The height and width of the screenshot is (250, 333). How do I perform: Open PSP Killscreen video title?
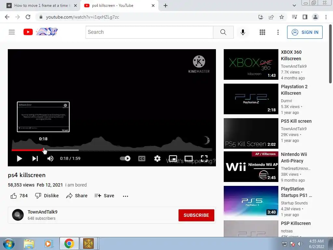click(296, 223)
